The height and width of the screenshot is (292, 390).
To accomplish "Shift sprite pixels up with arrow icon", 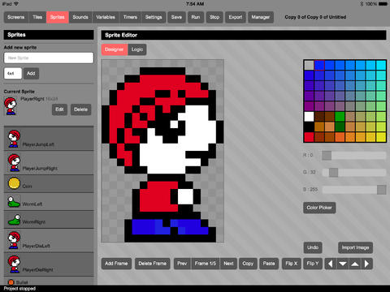I will point(355,264).
